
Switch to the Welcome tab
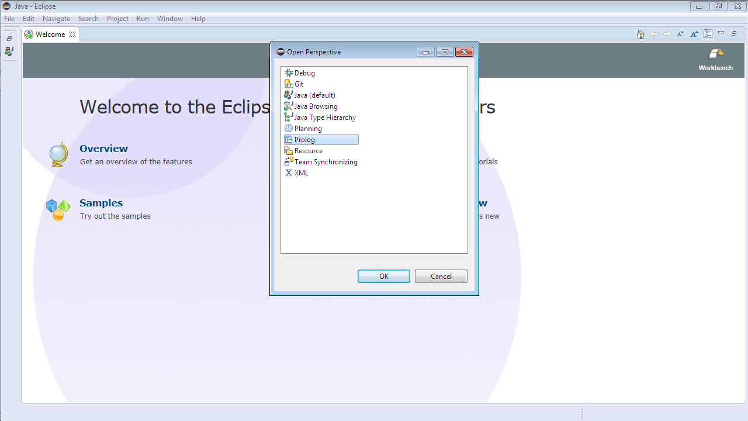[50, 34]
